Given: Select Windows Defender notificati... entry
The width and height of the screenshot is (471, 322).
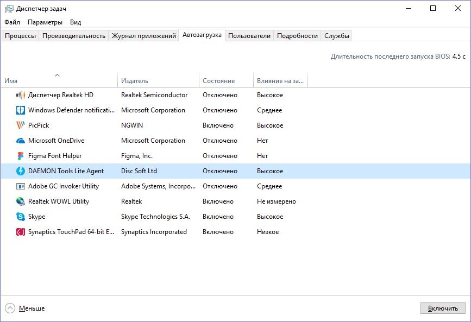Looking at the screenshot, I should tap(72, 110).
